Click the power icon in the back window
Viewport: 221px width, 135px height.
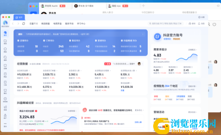tap(214, 24)
